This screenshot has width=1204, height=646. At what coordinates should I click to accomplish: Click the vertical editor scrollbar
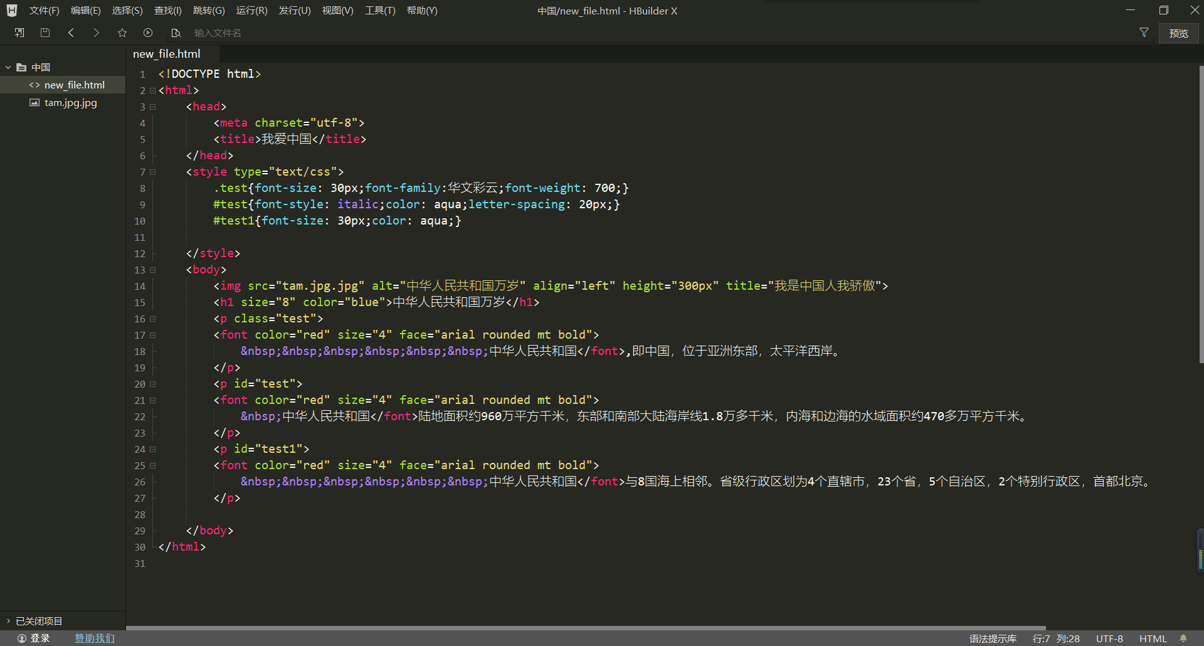1201,214
